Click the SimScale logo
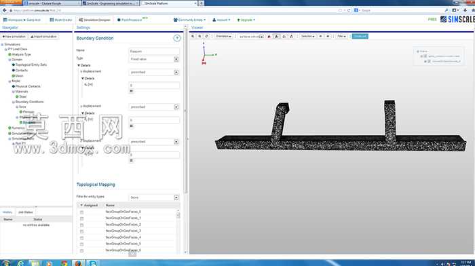This screenshot has width=475, height=266. click(x=457, y=20)
